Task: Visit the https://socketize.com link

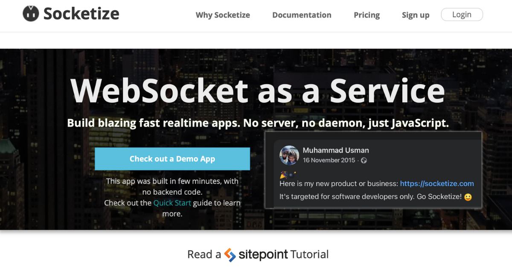Action: (x=437, y=184)
